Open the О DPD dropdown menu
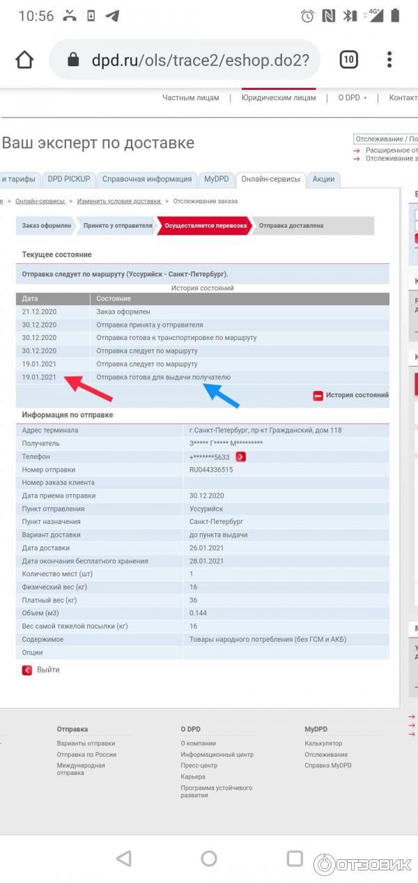Viewport: 418px width, 883px height. pos(352,98)
